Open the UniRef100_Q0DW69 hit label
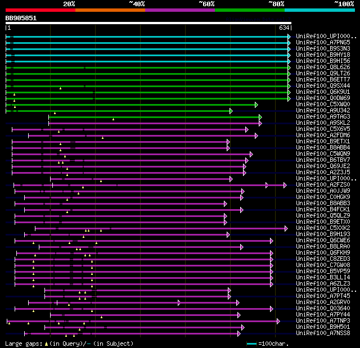This screenshot has height=348, width=360. tap(323, 98)
